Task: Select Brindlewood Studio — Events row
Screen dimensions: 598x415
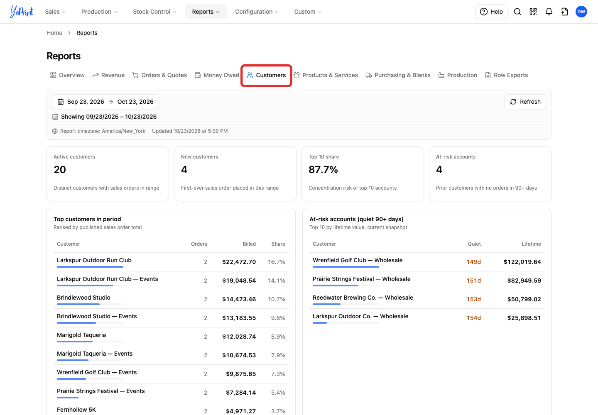Action: [171, 318]
